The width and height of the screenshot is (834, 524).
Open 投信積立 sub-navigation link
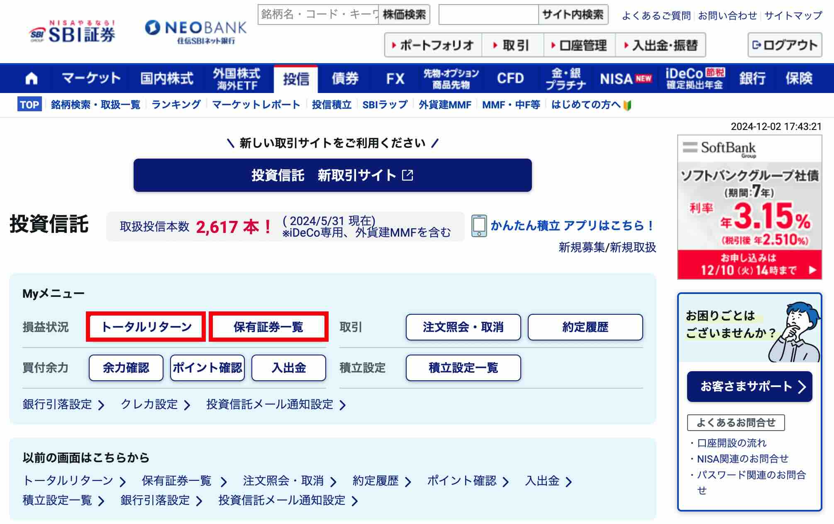coord(332,105)
